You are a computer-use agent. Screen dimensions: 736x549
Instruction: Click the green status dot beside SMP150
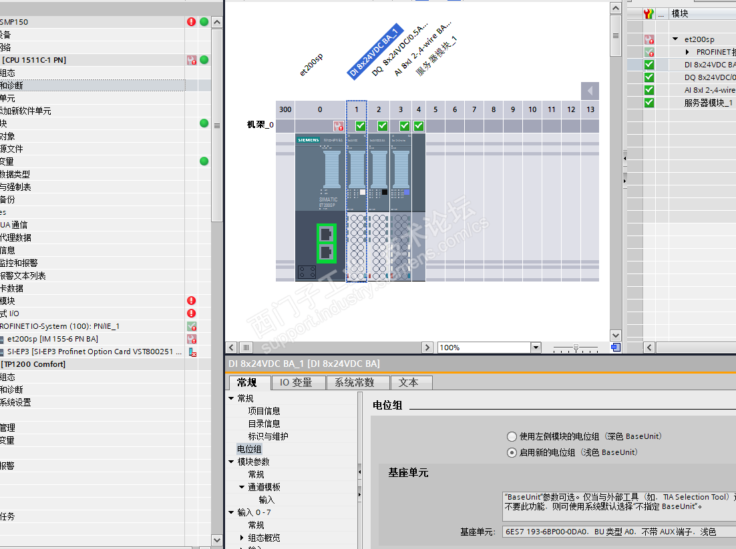pos(204,21)
